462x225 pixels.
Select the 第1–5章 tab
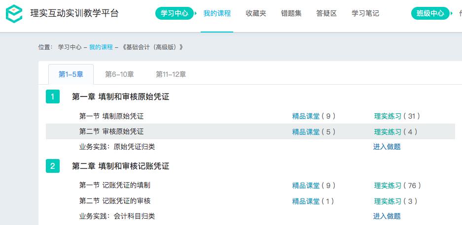pyautogui.click(x=71, y=74)
